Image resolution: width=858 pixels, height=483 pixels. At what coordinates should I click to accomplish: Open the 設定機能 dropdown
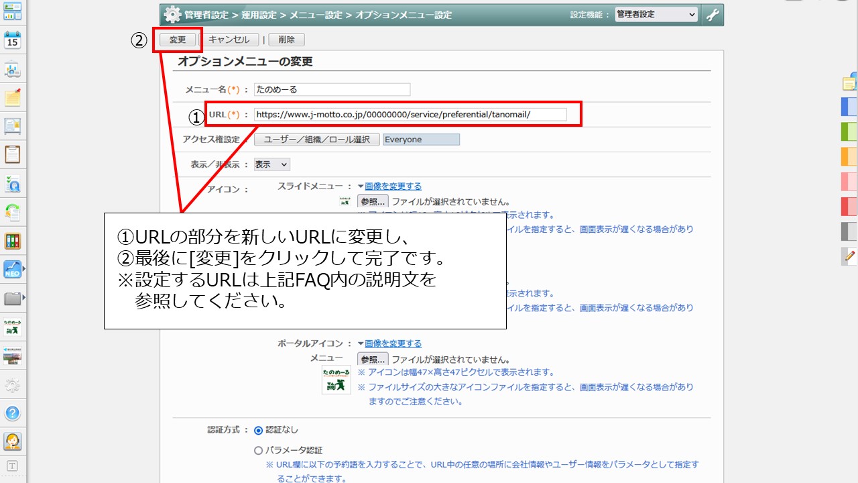656,14
